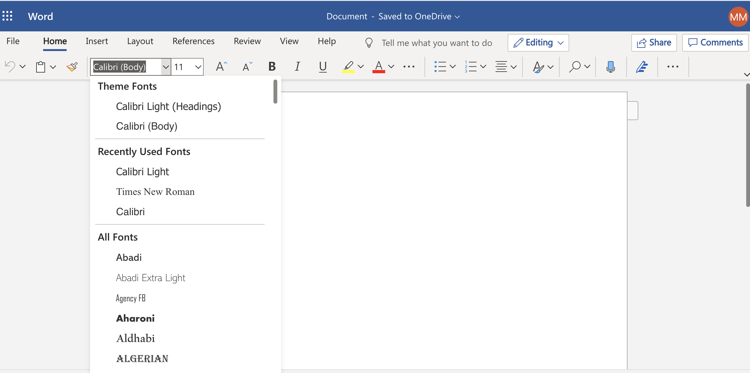
Task: Toggle Italic formatting
Action: [x=297, y=67]
